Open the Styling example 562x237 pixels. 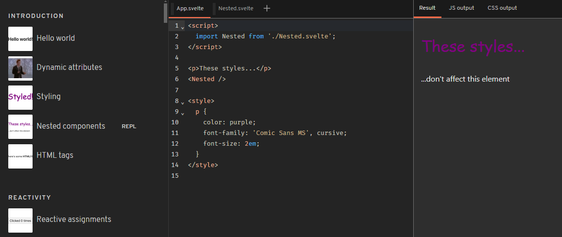click(x=49, y=97)
